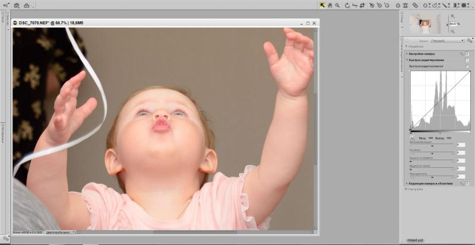Click the zoom percentage field in navigator
Screen dimensions: 475x245
[454, 24]
